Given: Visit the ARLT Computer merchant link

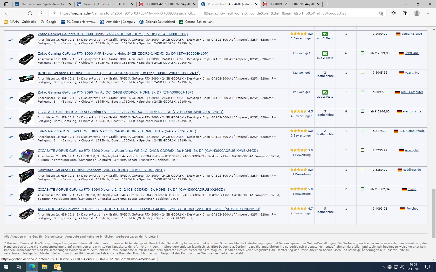Looking at the screenshot, I should (x=412, y=92).
